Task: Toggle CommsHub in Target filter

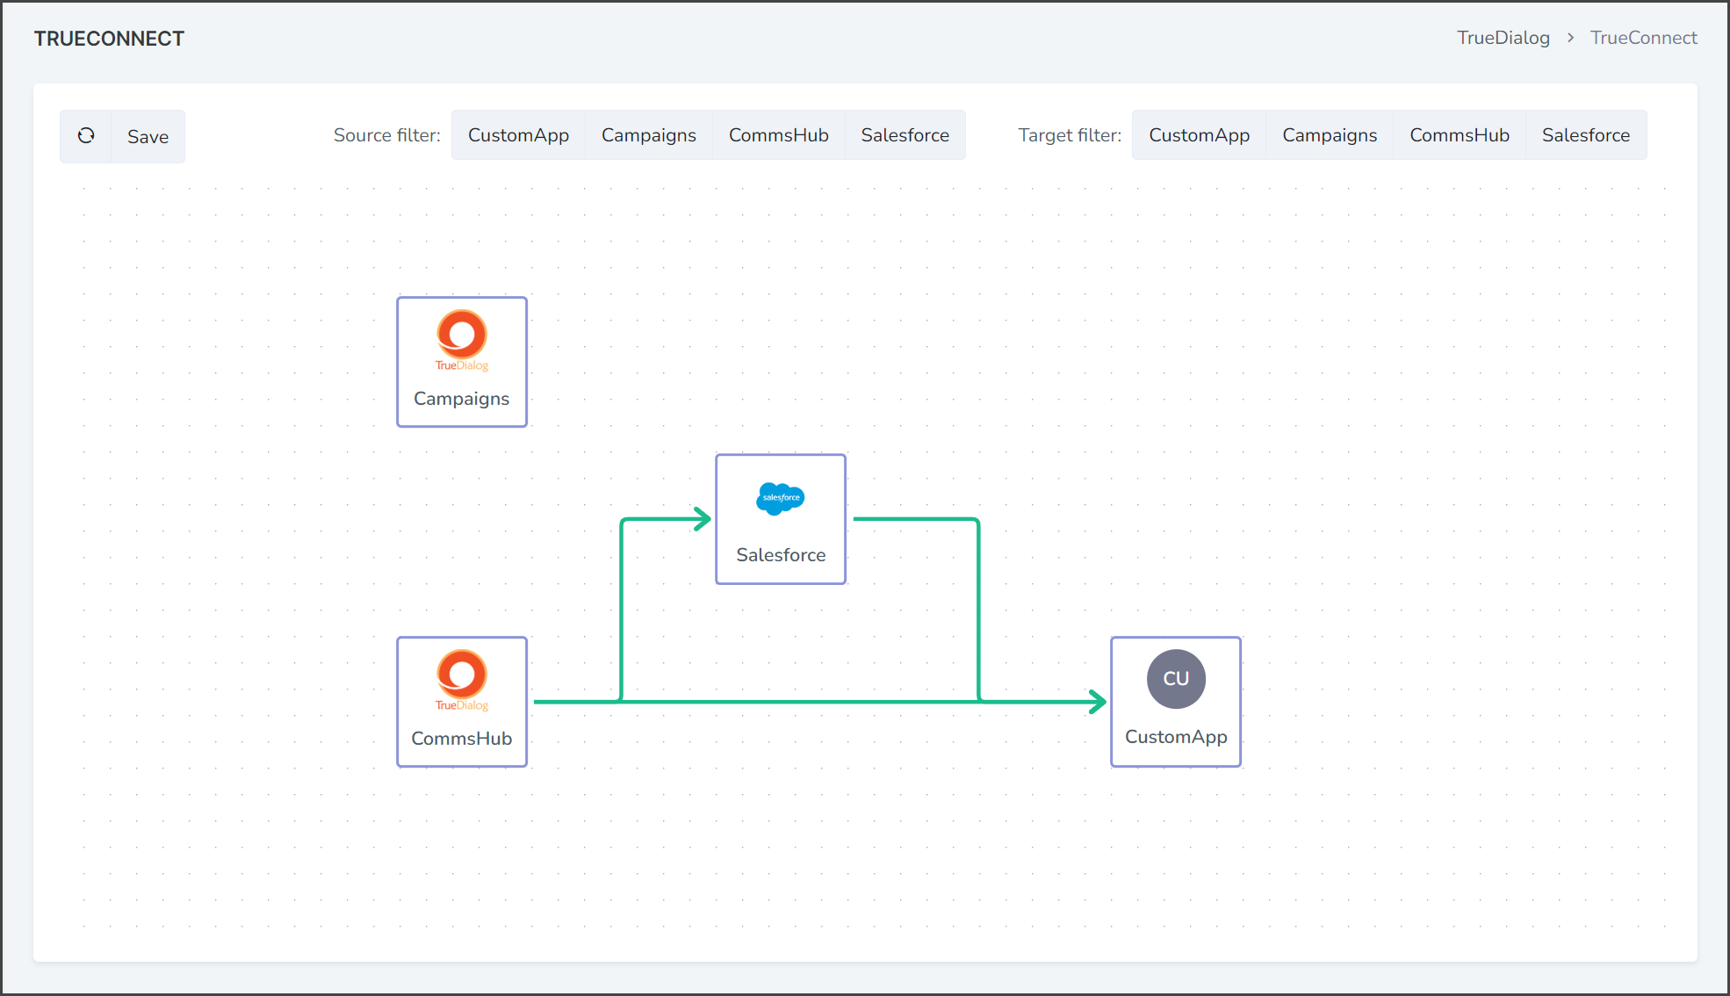Action: (1460, 135)
